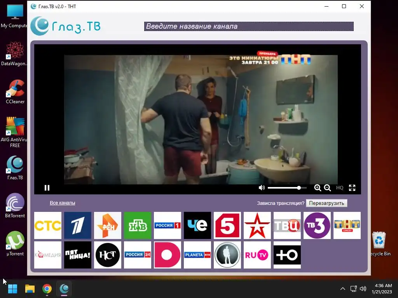Open the Пятый канал (5) tile

pos(227,225)
